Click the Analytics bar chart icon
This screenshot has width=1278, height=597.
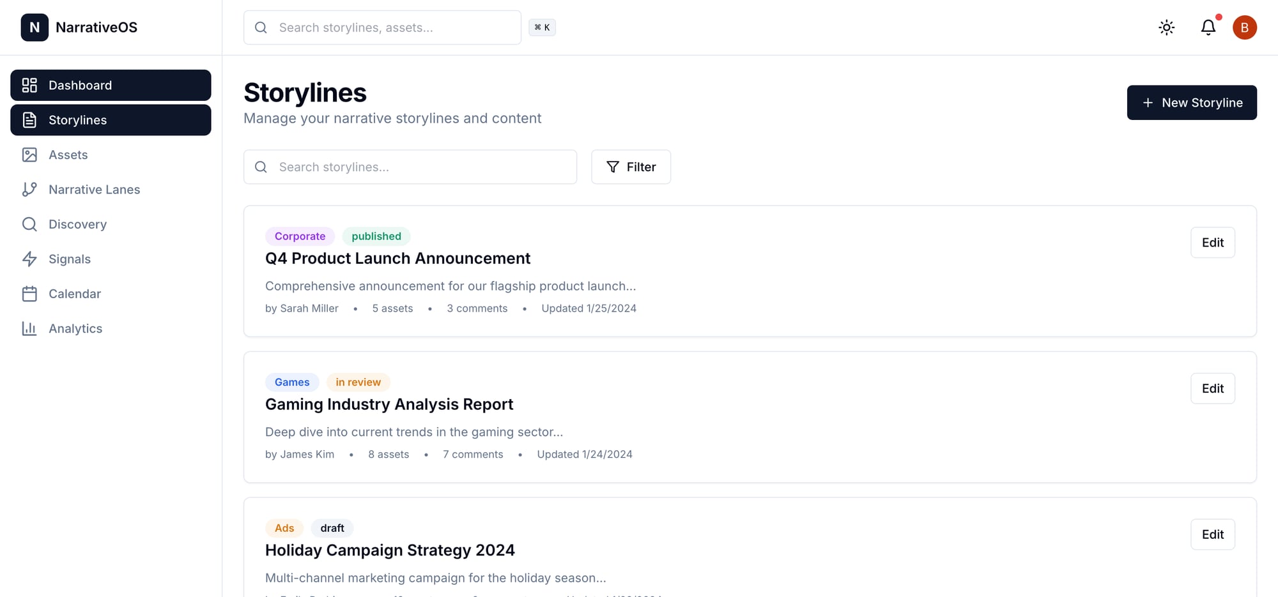29,328
